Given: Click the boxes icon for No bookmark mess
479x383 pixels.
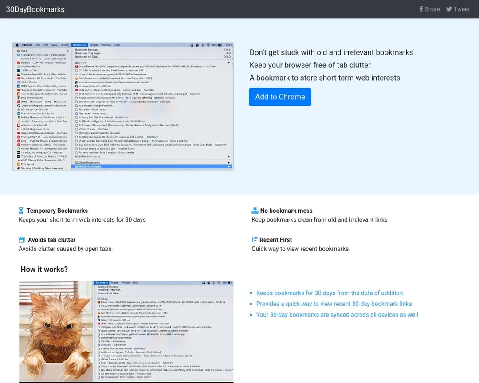Looking at the screenshot, I should point(255,211).
